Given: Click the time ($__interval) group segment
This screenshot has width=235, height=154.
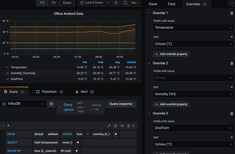Looking at the screenshot, I should click(45, 151).
